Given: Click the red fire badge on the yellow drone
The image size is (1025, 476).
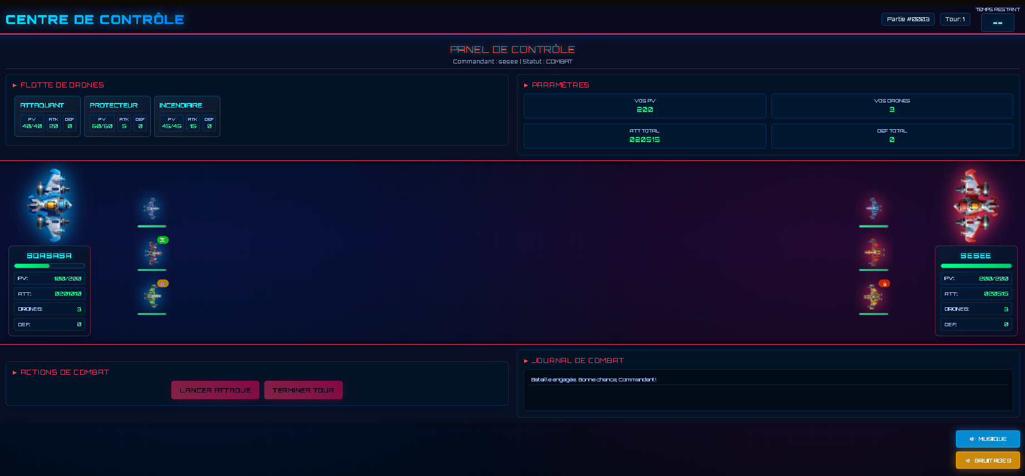Looking at the screenshot, I should [x=884, y=283].
